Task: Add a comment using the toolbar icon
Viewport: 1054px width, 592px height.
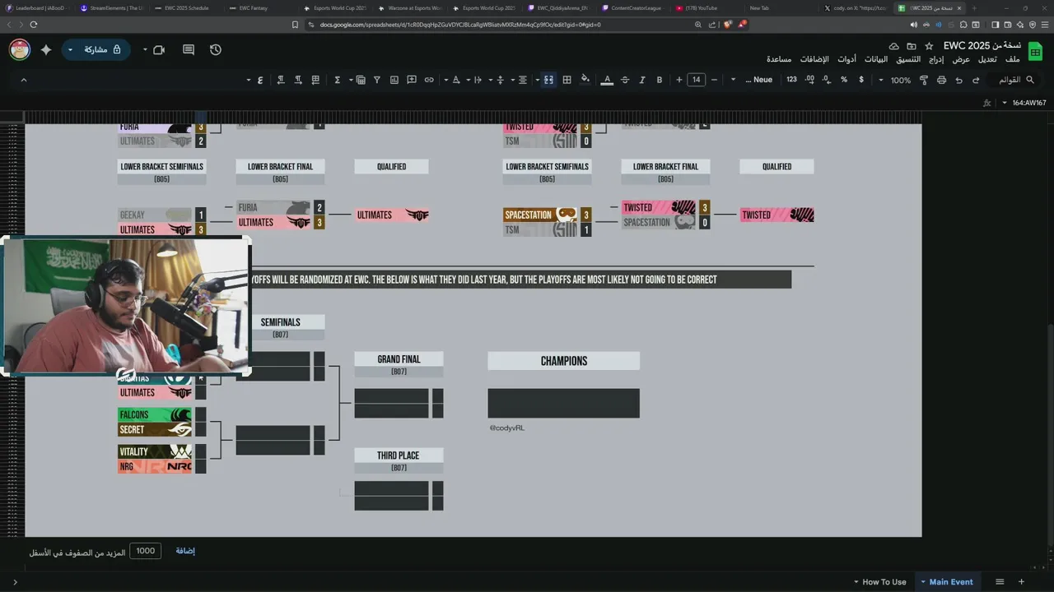Action: (412, 80)
